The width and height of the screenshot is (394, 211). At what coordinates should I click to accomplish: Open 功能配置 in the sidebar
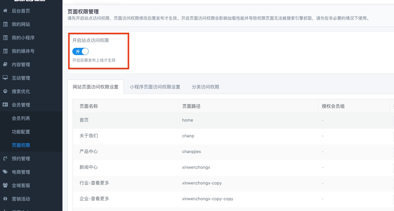coord(21,132)
